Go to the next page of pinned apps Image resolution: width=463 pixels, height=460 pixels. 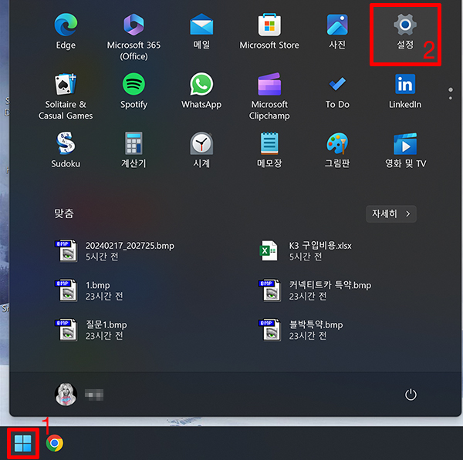pyautogui.click(x=451, y=98)
